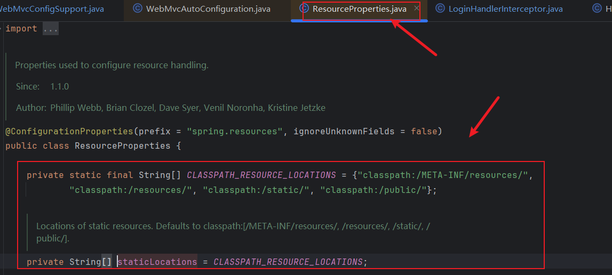
Task: Click the import keyword on first line
Action: pos(21,29)
